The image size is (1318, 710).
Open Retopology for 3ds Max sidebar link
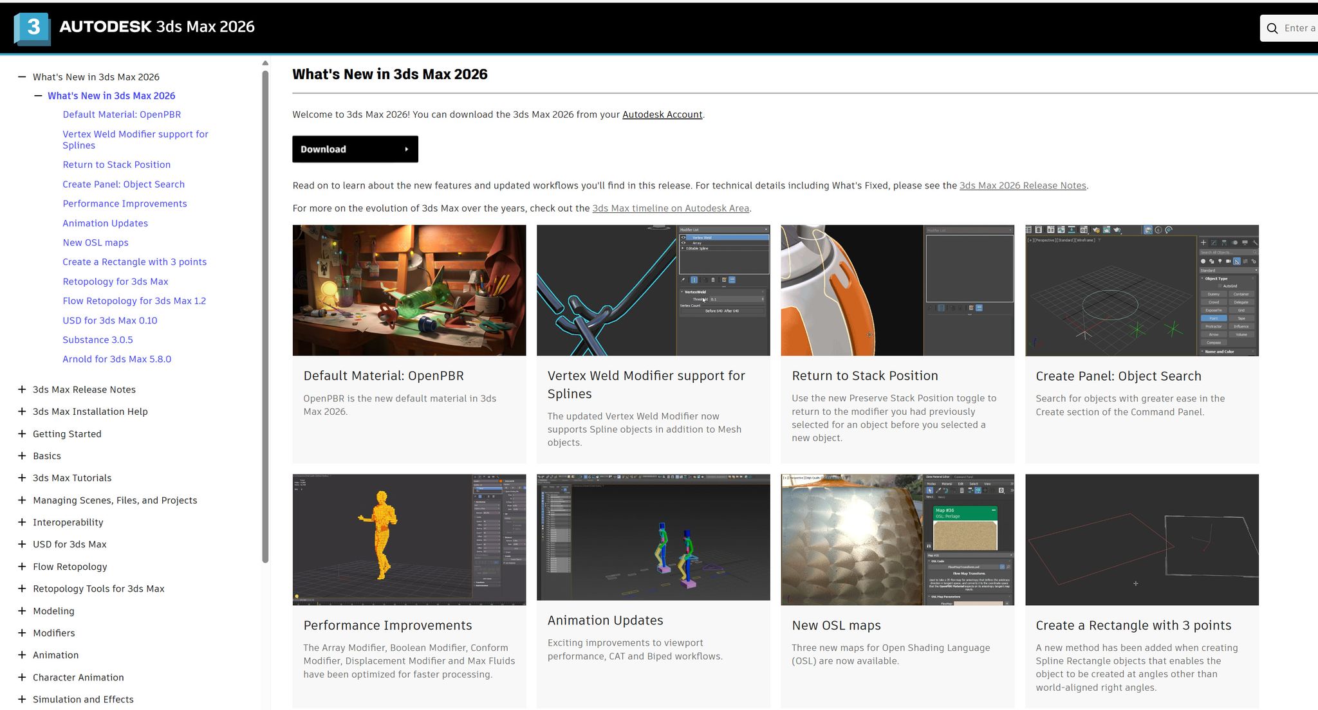pos(115,282)
